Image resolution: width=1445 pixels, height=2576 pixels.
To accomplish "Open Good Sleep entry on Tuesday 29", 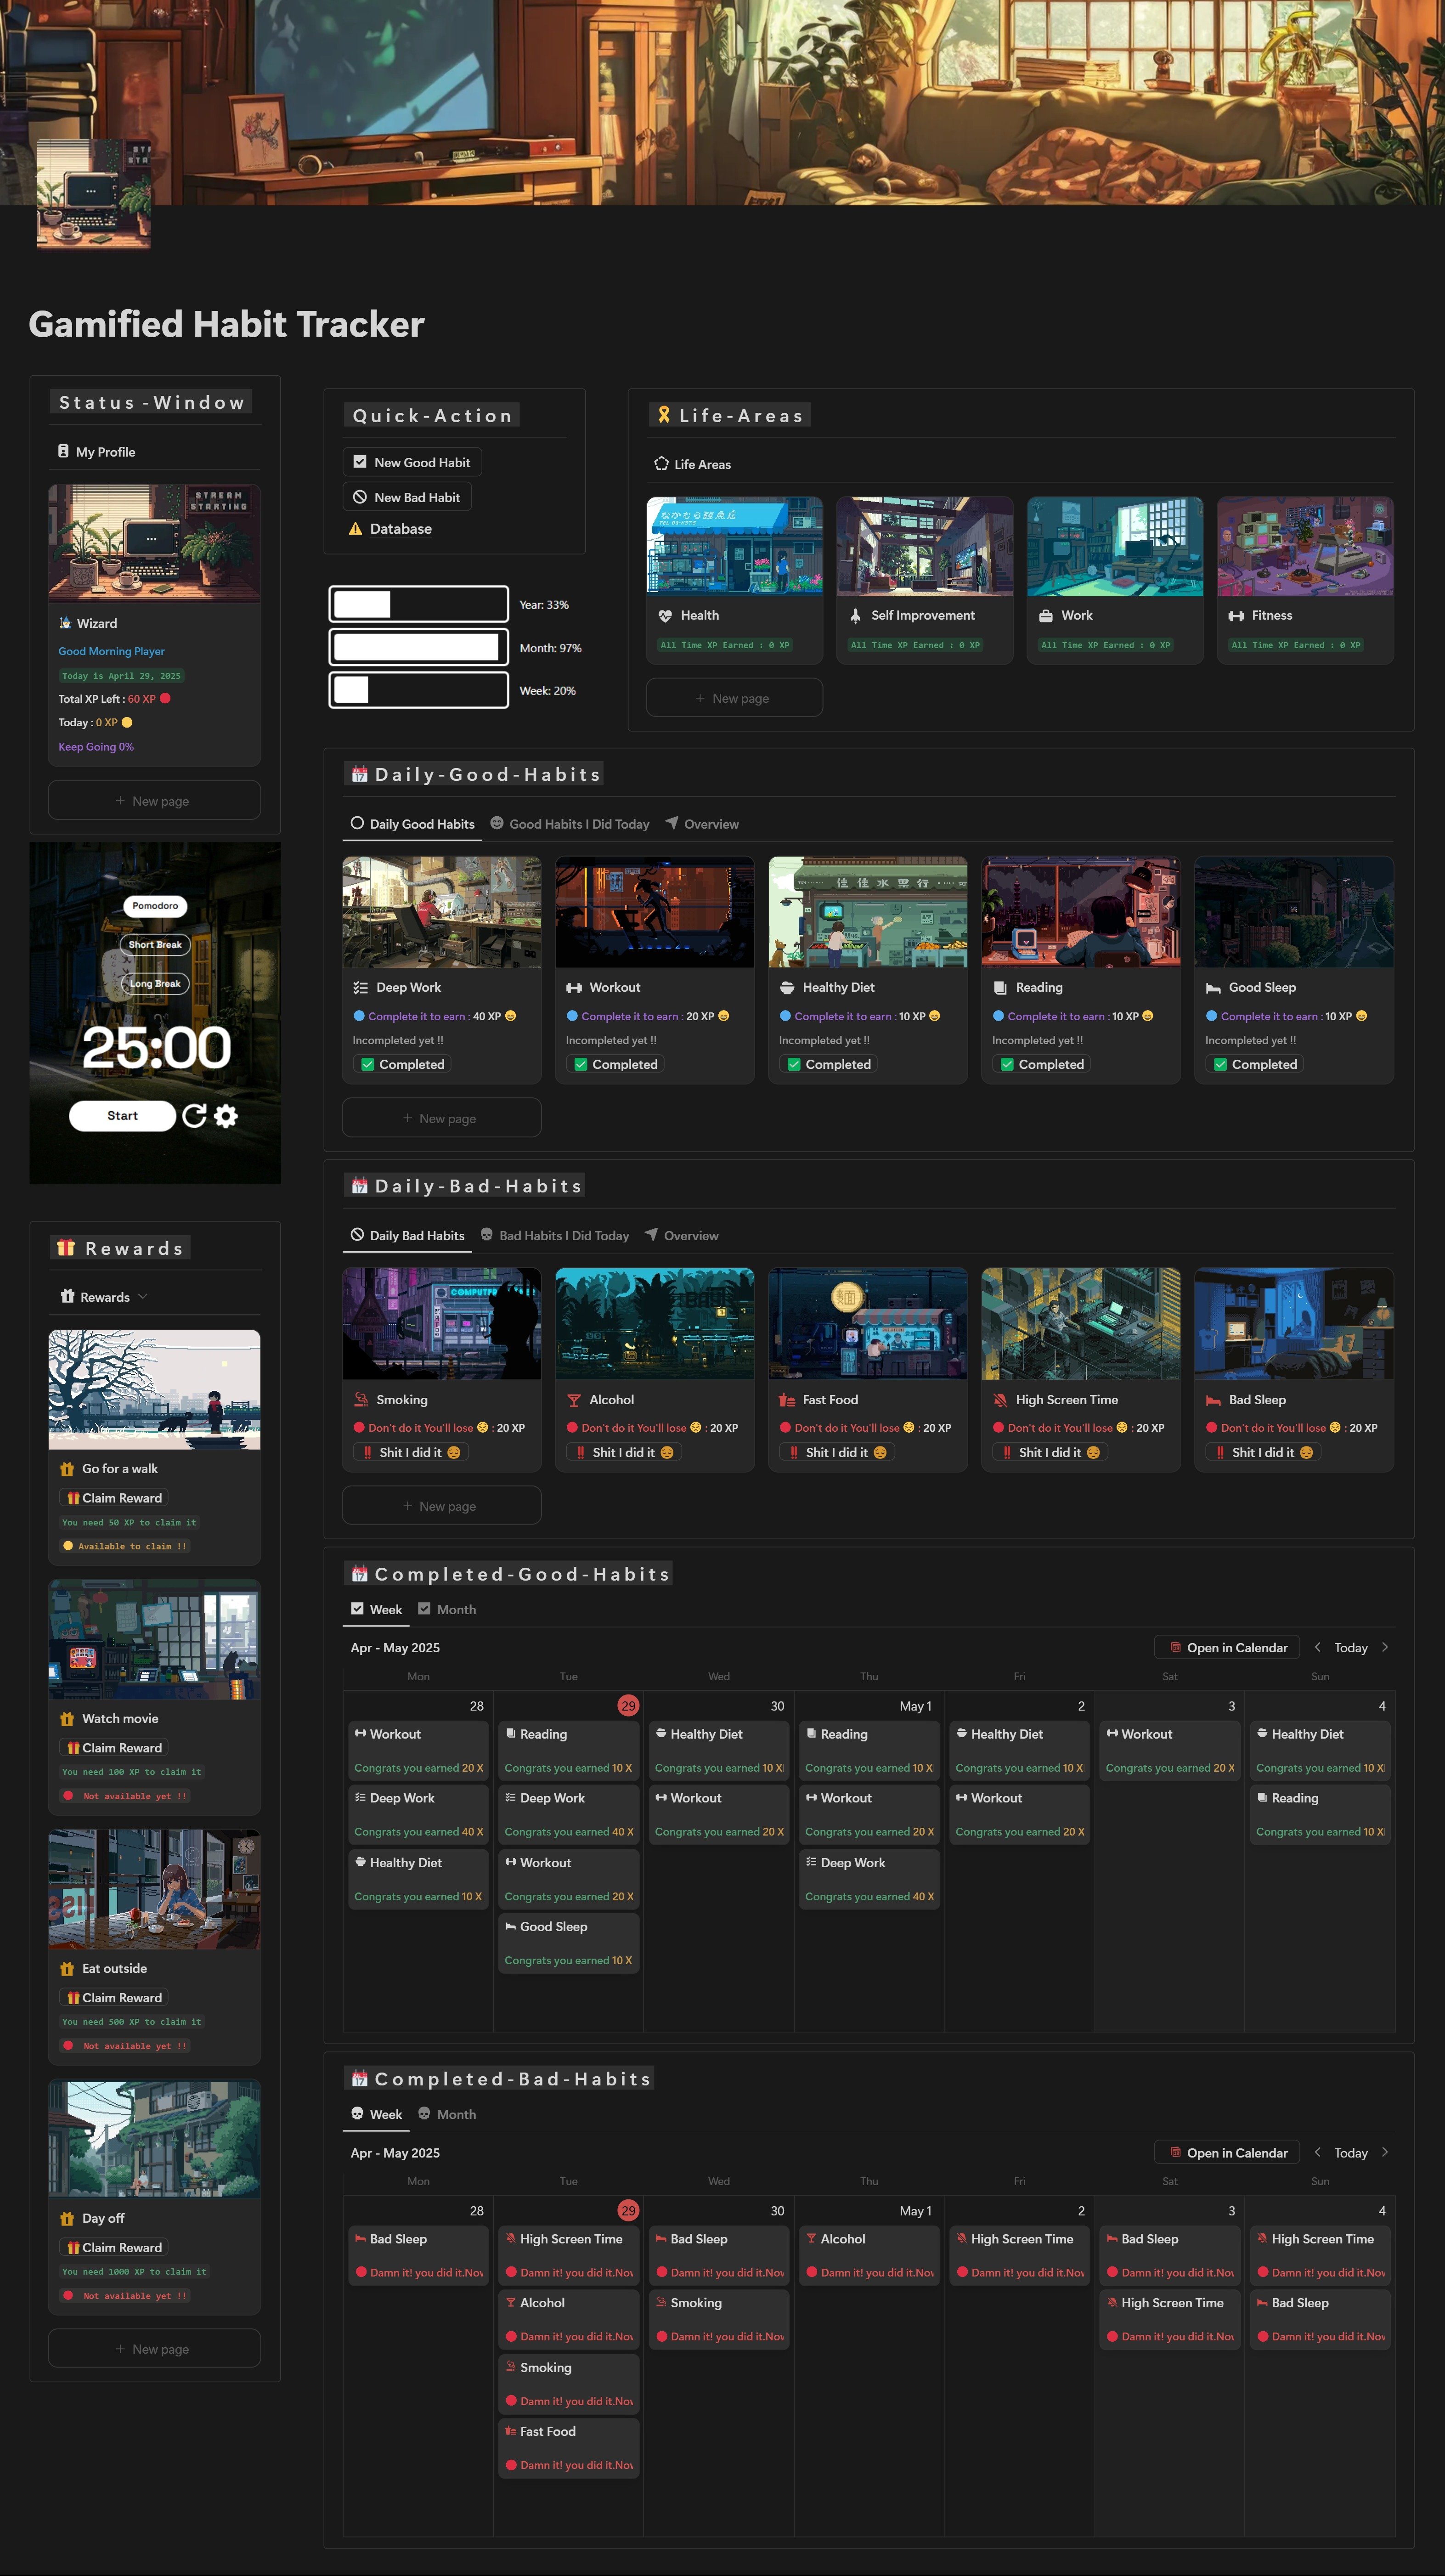I will [569, 1943].
